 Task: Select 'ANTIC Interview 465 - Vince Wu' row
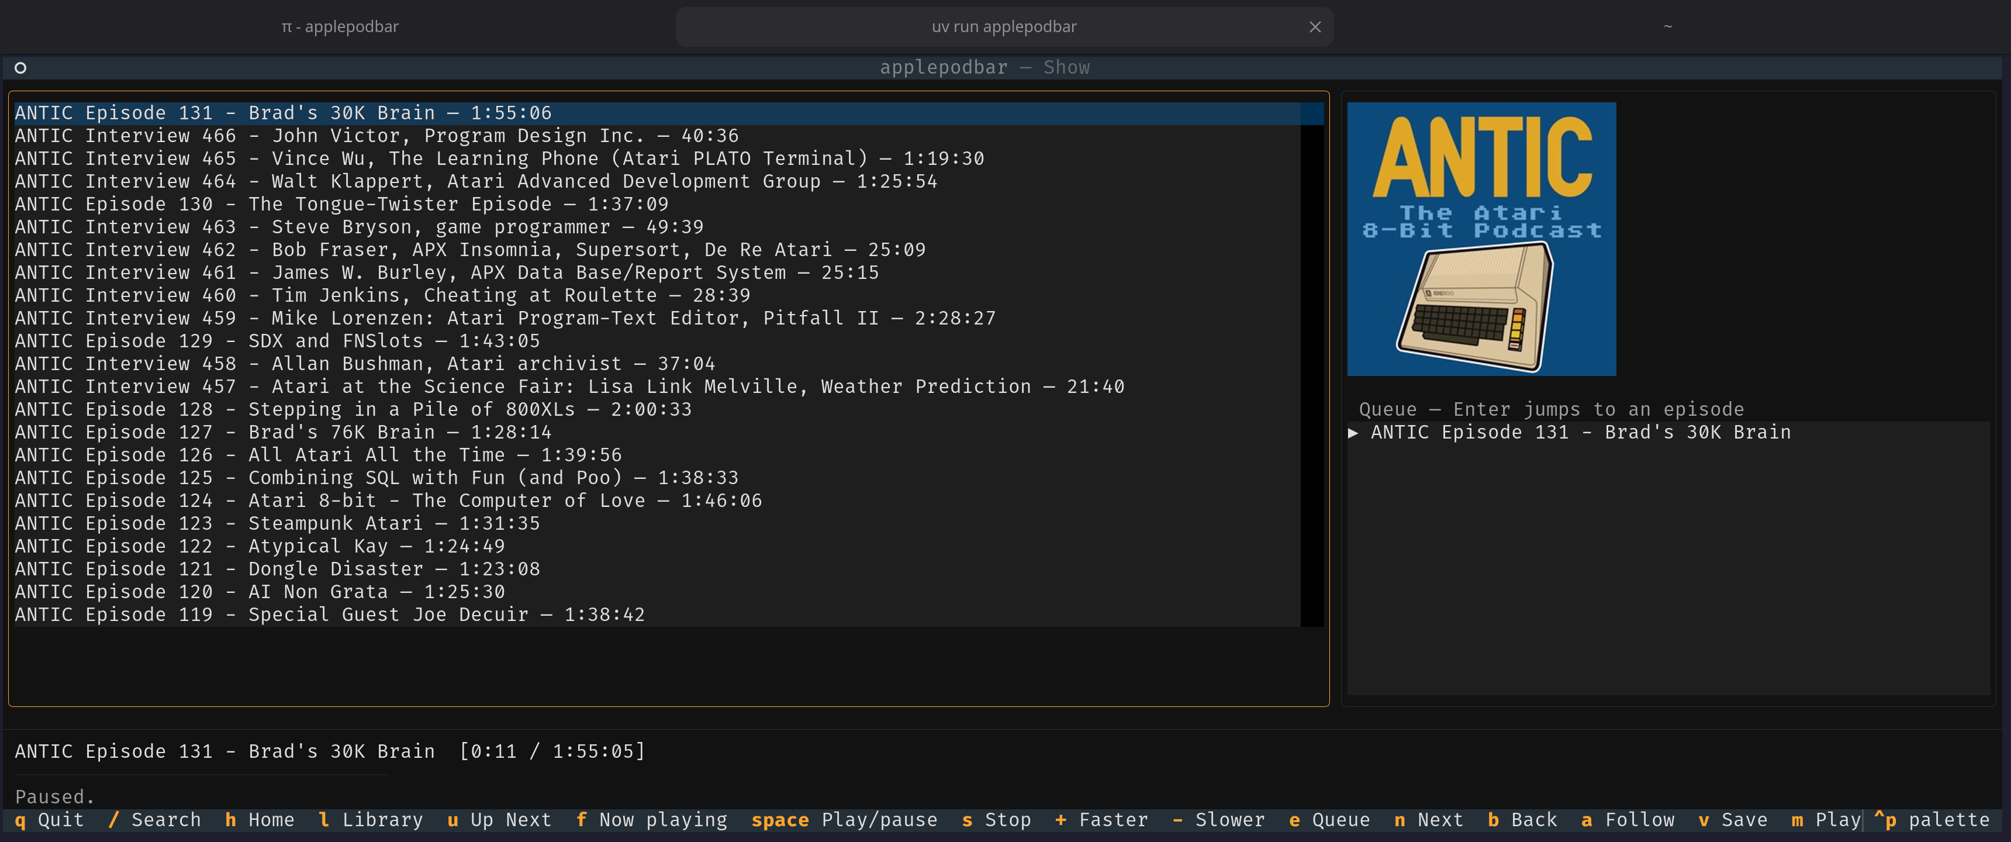(657, 158)
